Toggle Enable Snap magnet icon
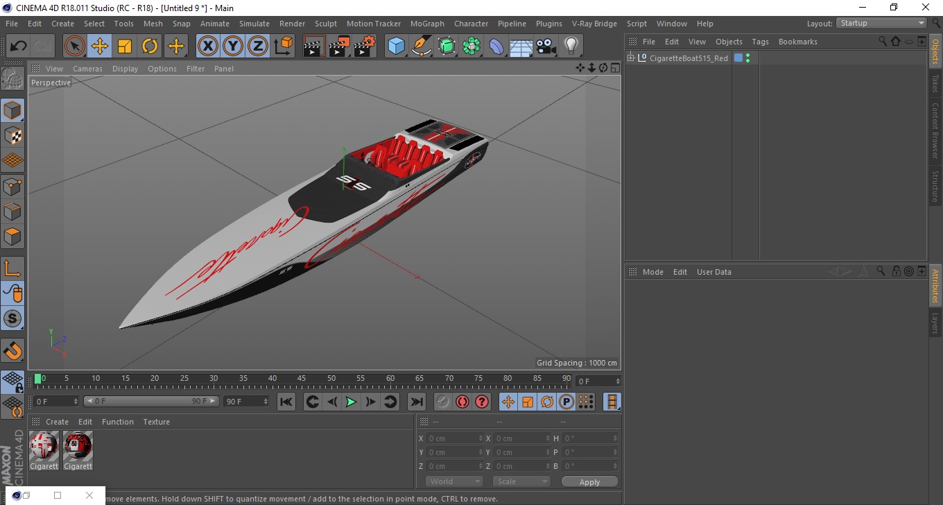This screenshot has width=943, height=505. 12,350
